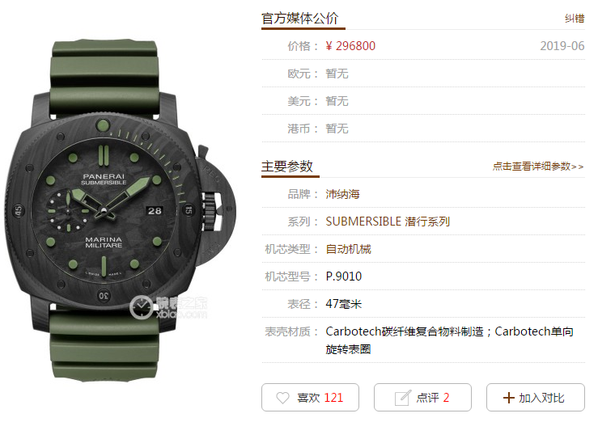Click the ¥ 296800 price
Image resolution: width=598 pixels, height=422 pixels.
(350, 46)
